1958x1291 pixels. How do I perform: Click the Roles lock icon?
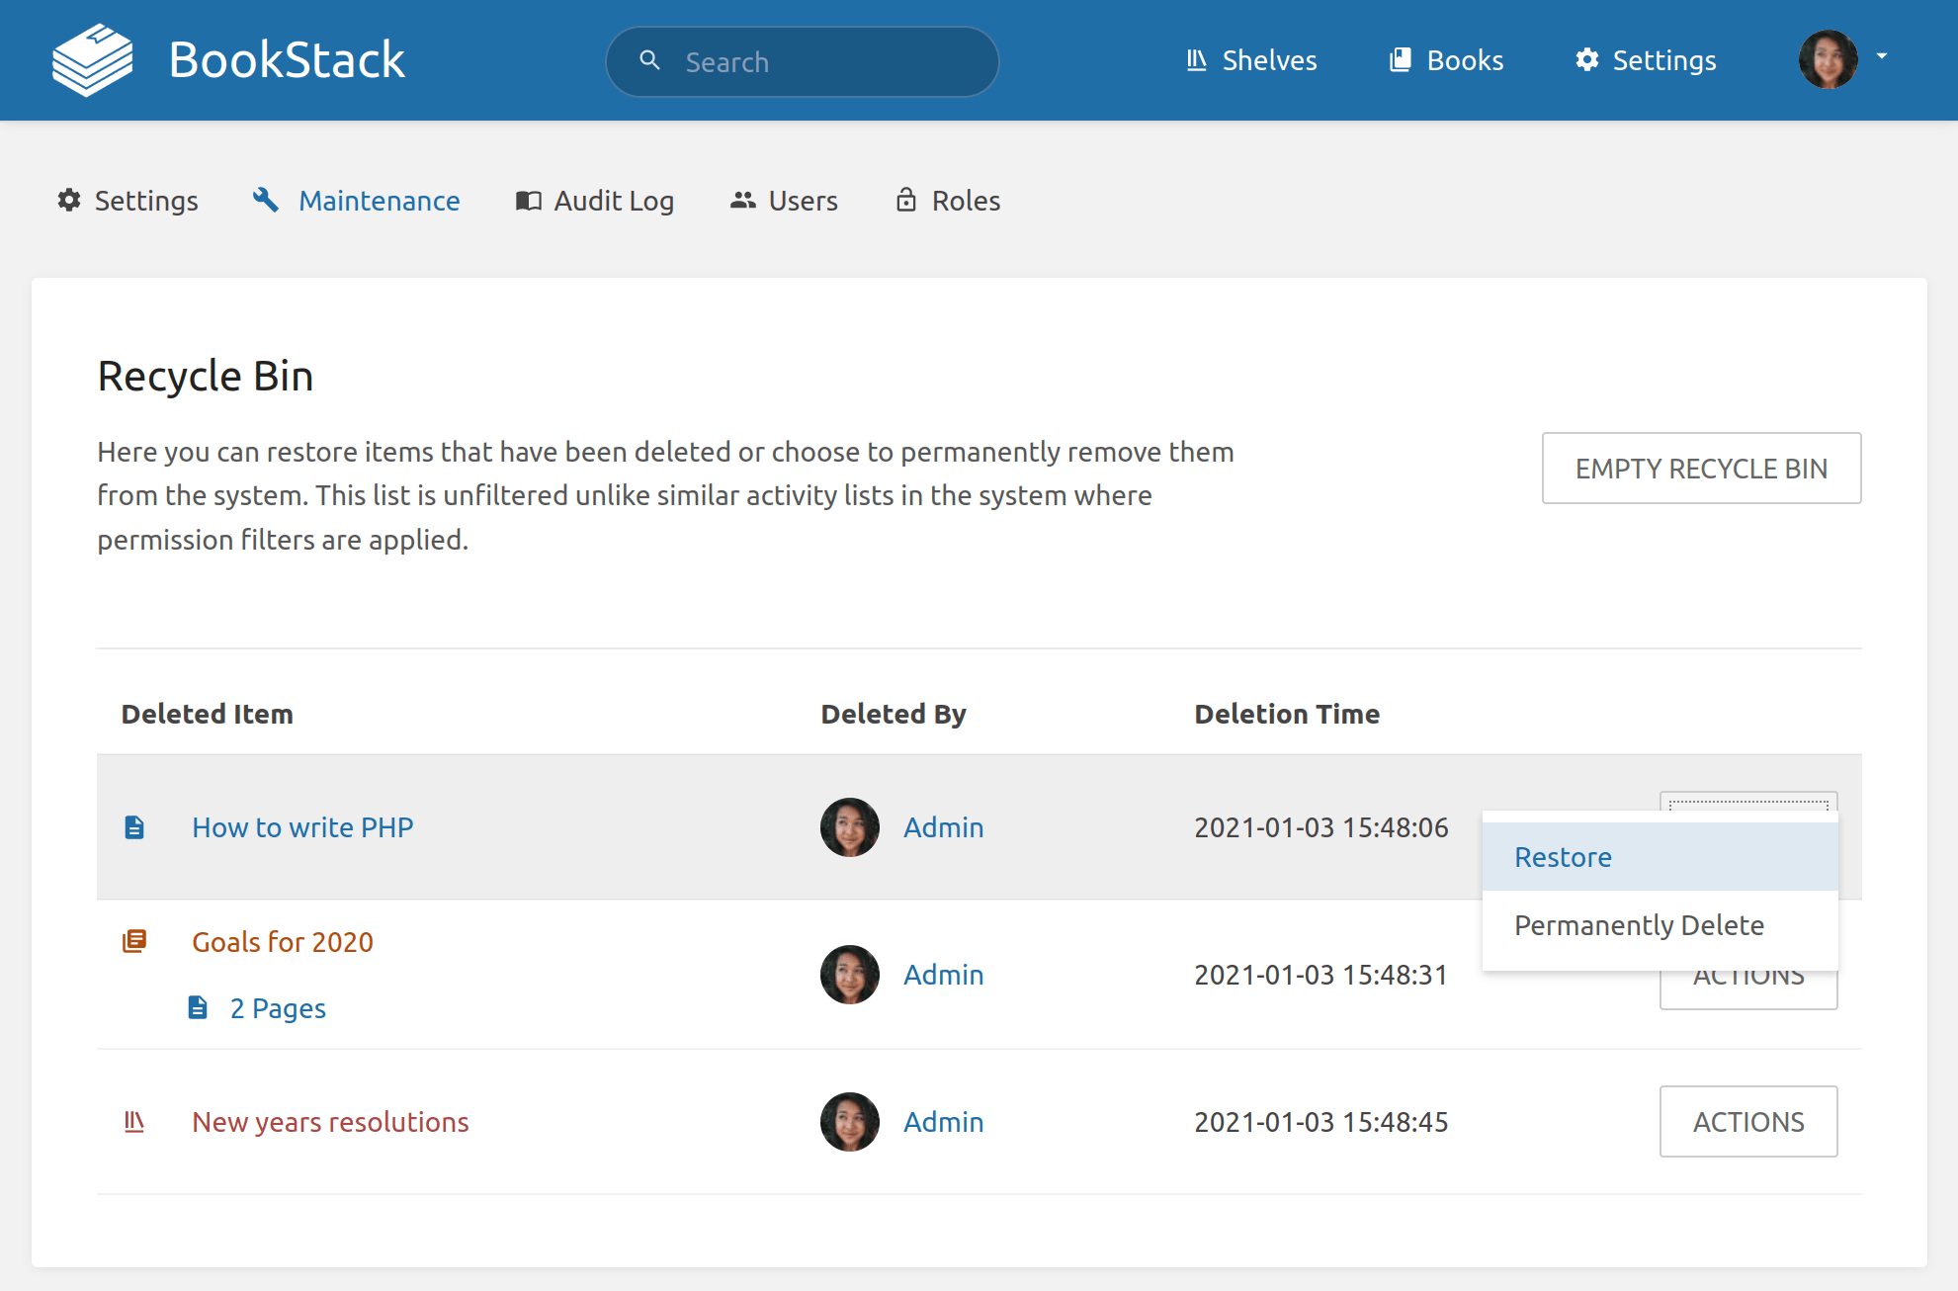(x=906, y=200)
